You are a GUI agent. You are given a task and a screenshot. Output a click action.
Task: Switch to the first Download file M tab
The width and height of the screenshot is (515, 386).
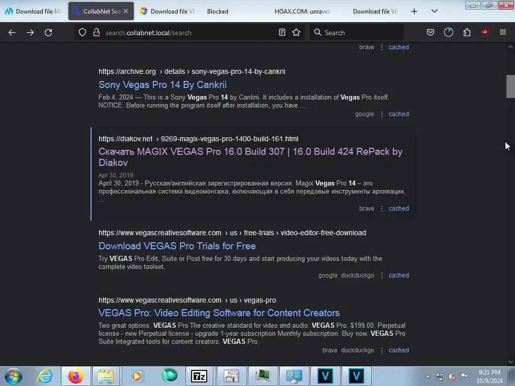coord(33,11)
